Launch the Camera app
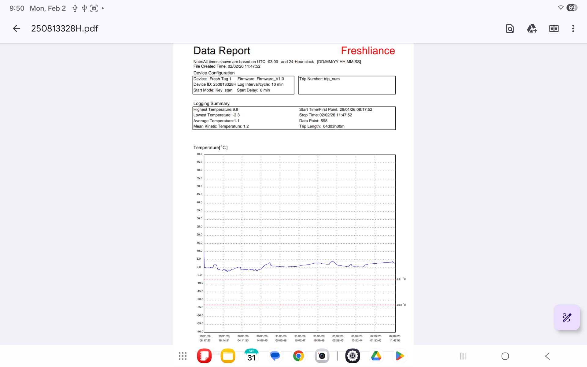Image resolution: width=587 pixels, height=367 pixels. click(x=322, y=356)
